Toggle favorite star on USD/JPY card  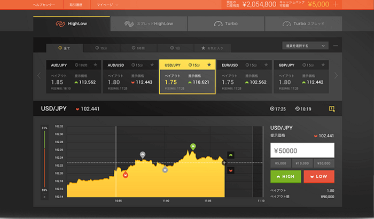(x=209, y=65)
